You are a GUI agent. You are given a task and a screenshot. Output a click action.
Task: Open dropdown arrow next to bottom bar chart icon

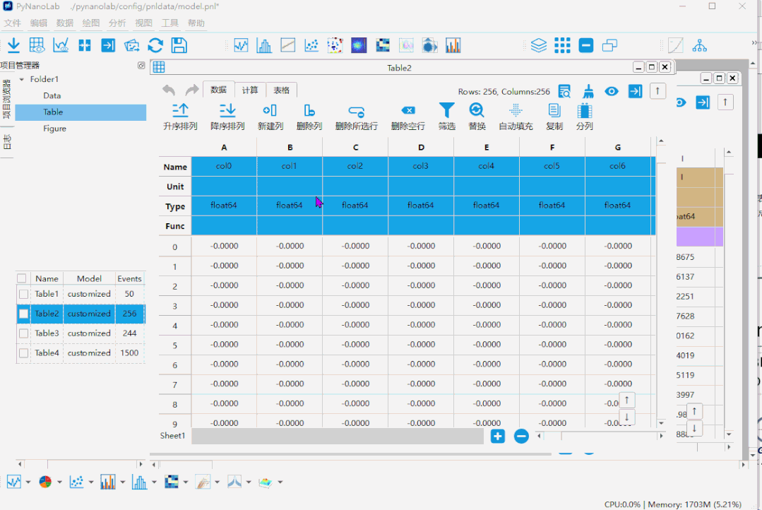coord(122,482)
